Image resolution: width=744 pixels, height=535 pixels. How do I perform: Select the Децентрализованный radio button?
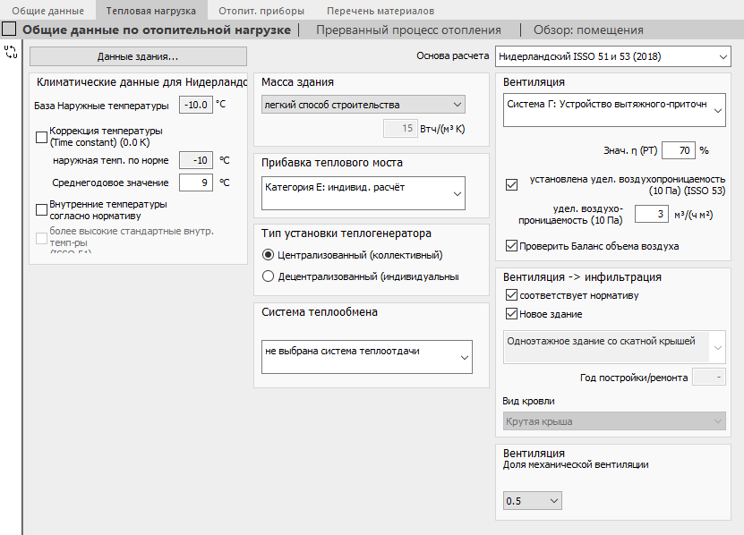tap(268, 276)
